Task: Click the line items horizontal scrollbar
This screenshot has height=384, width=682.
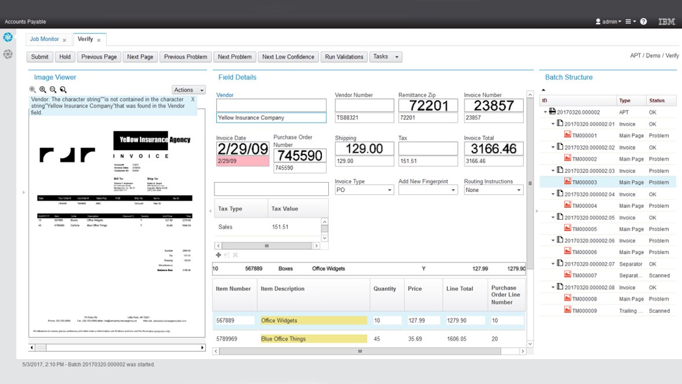Action: coord(358,351)
